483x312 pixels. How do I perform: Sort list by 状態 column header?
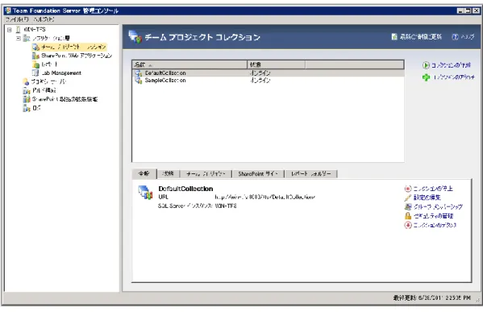pyautogui.click(x=276, y=64)
